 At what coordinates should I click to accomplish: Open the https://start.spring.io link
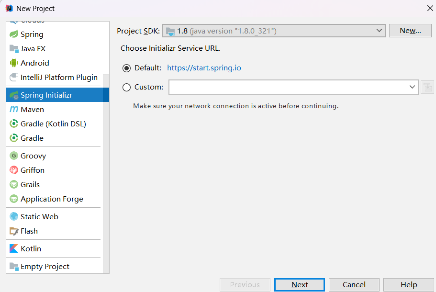tap(204, 68)
